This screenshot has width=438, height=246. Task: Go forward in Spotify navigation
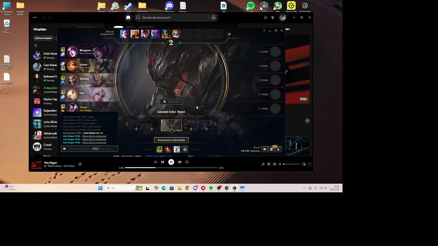tap(49, 17)
